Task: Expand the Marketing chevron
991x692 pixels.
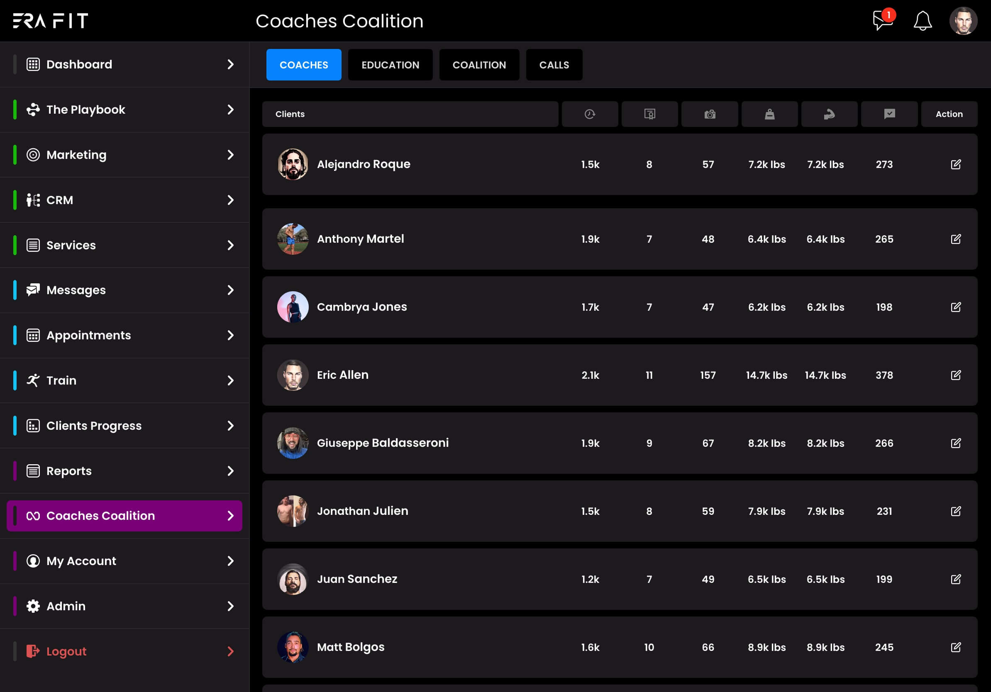Action: tap(230, 155)
